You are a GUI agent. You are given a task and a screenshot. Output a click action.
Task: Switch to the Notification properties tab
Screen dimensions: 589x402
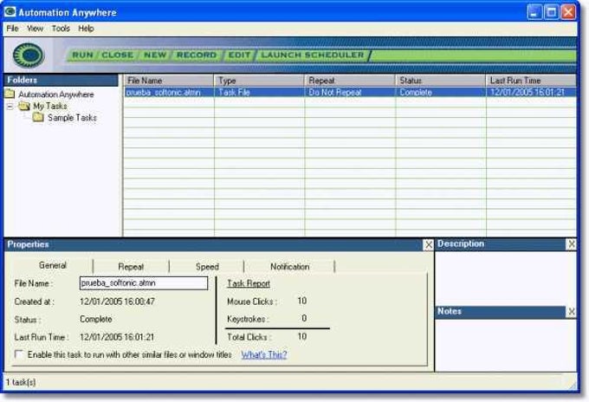pyautogui.click(x=289, y=267)
